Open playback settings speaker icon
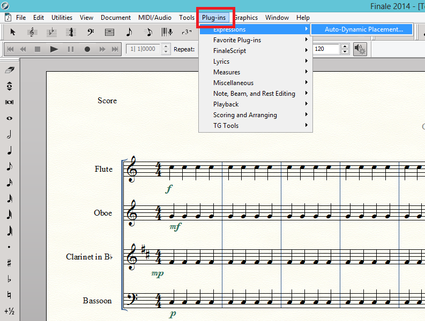Image resolution: width=425 pixels, height=321 pixels. (x=360, y=49)
